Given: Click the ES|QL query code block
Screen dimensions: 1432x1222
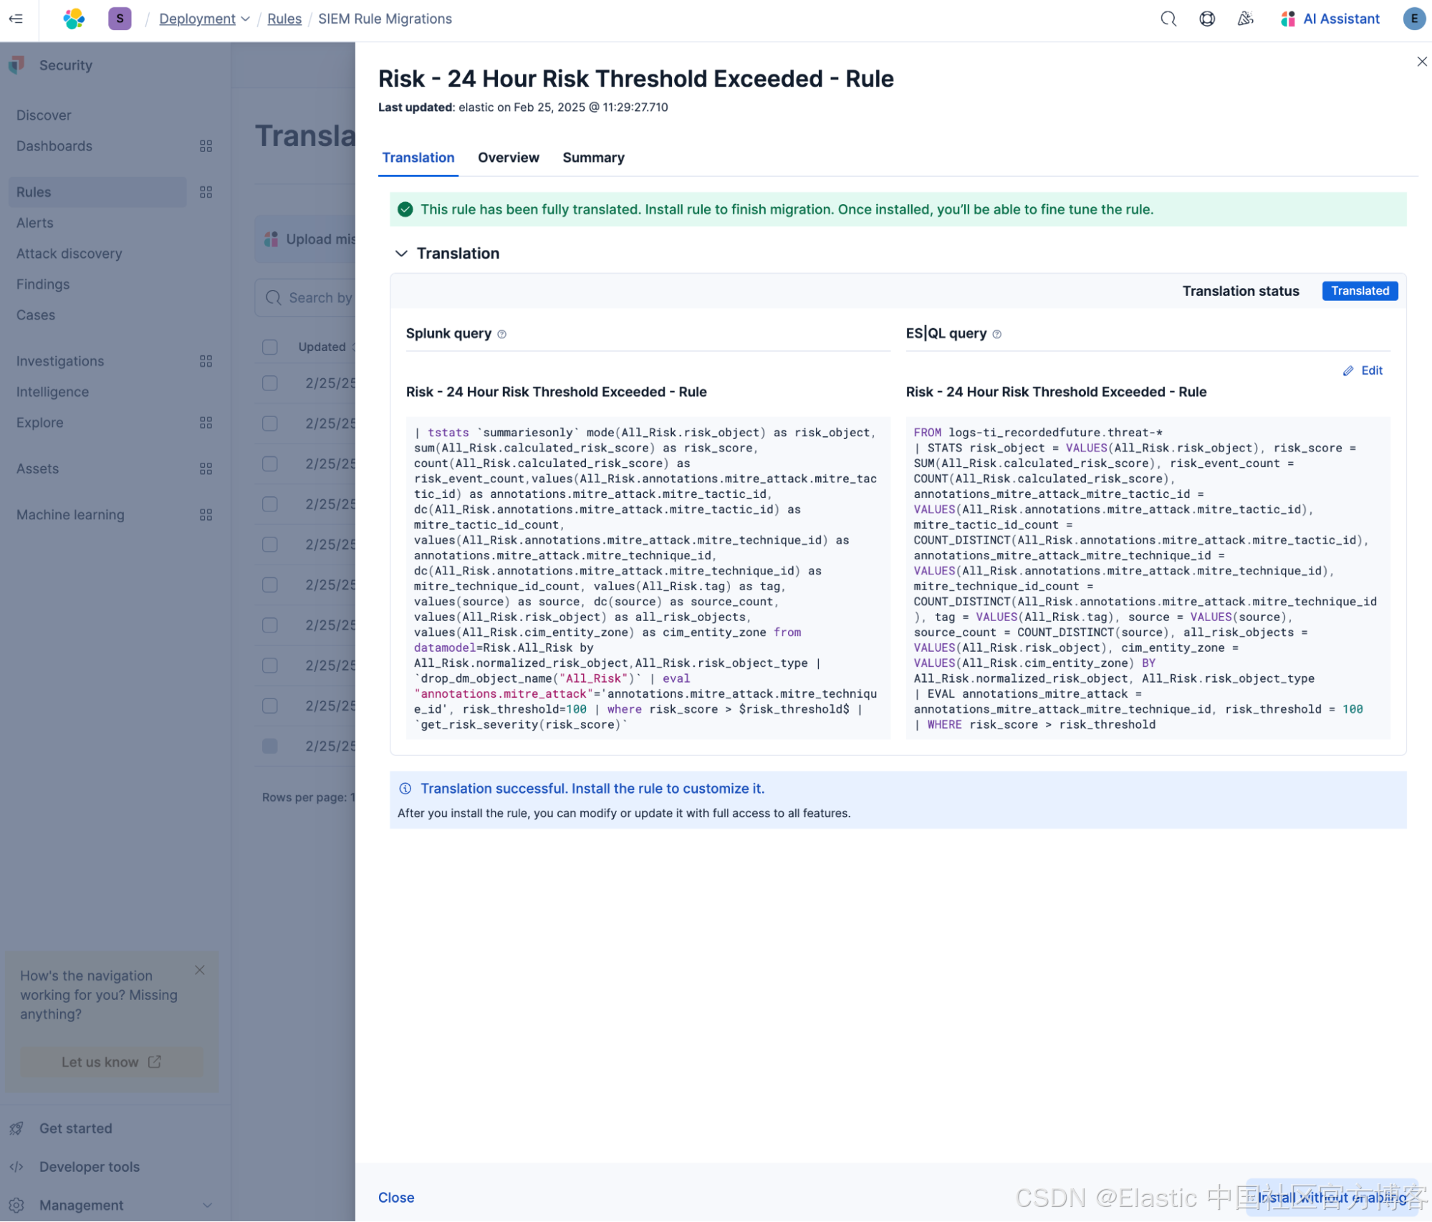Looking at the screenshot, I should point(1148,578).
